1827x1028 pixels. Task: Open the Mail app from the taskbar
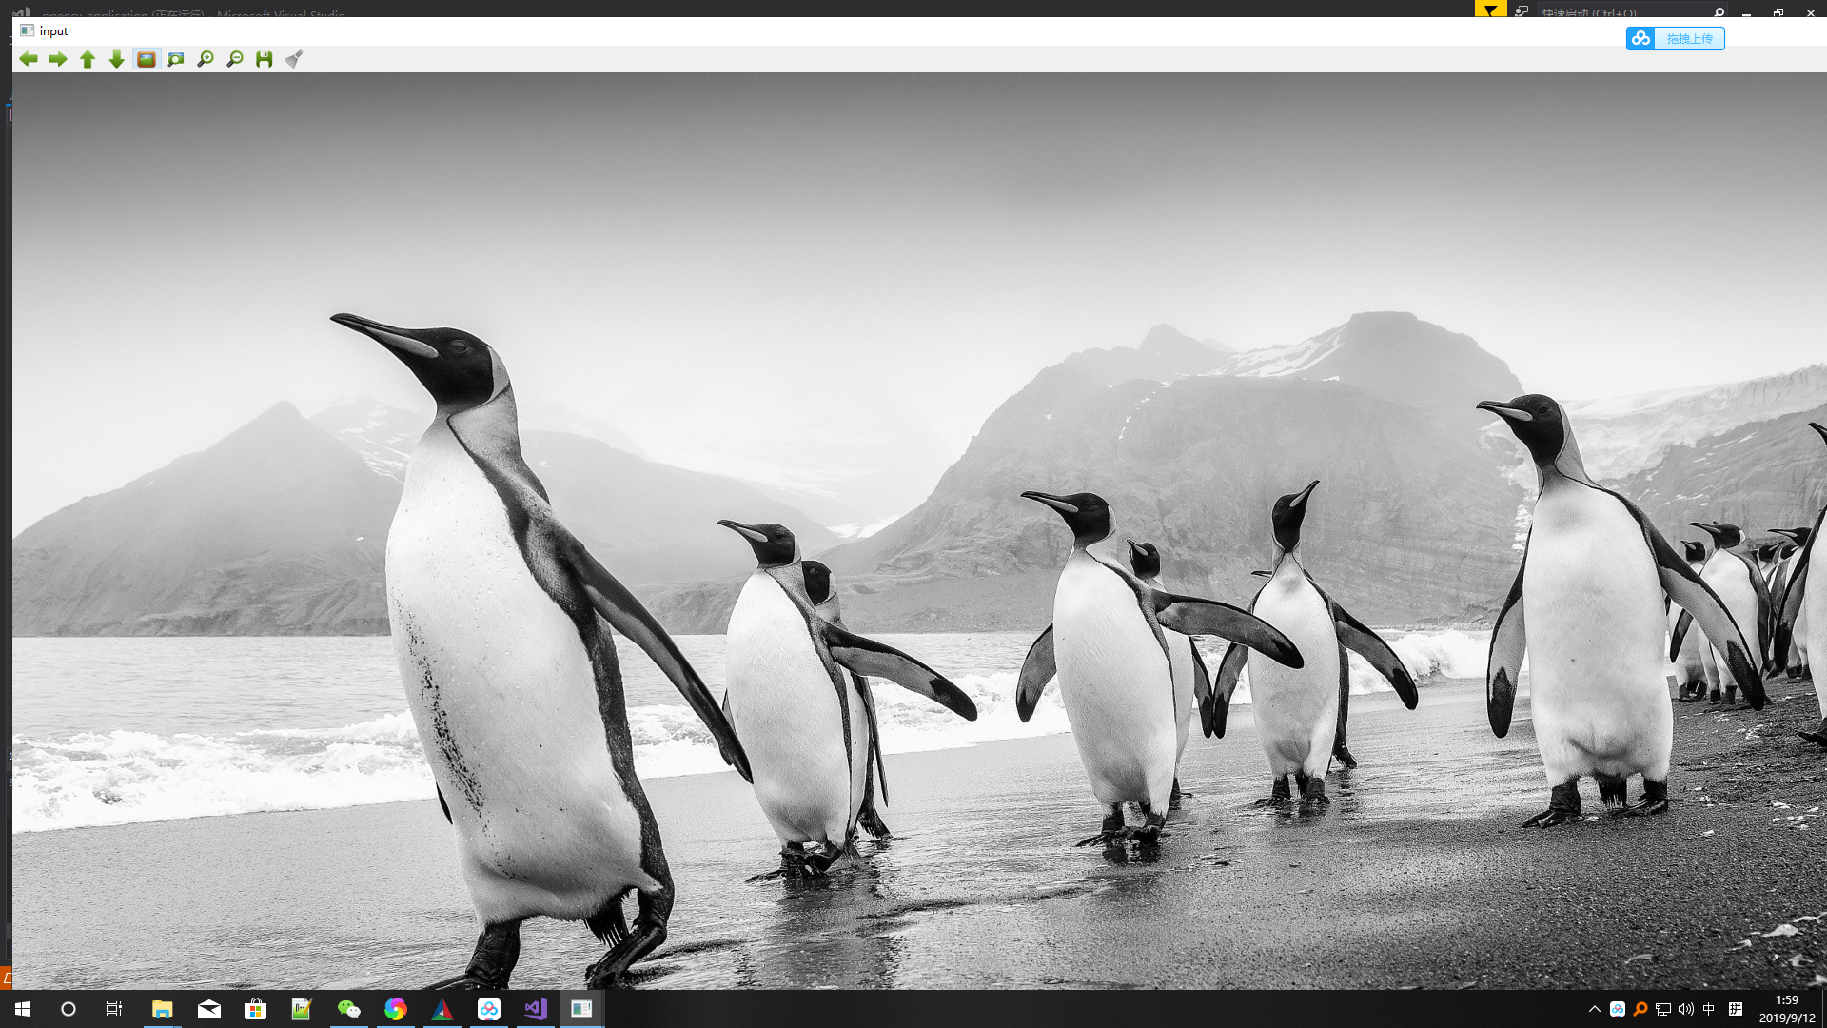pyautogui.click(x=209, y=1009)
